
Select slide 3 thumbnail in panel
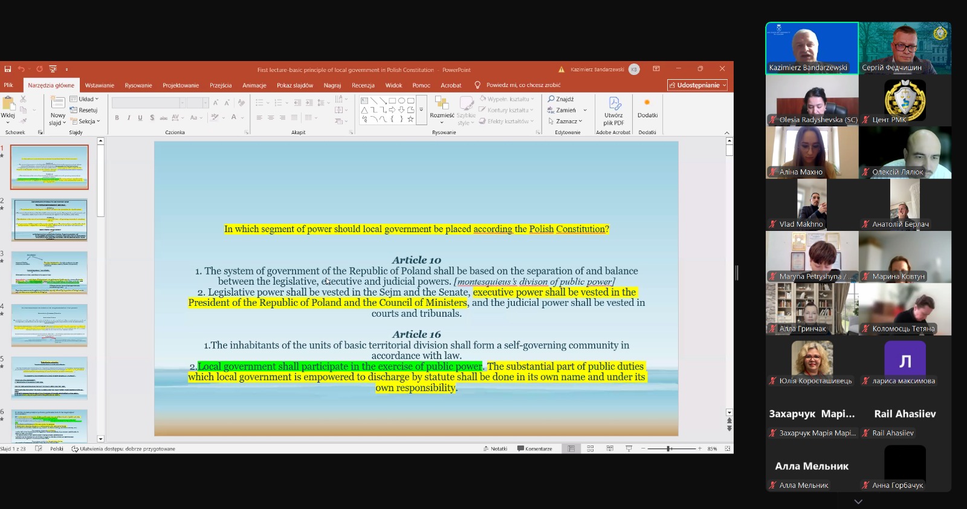(x=49, y=273)
